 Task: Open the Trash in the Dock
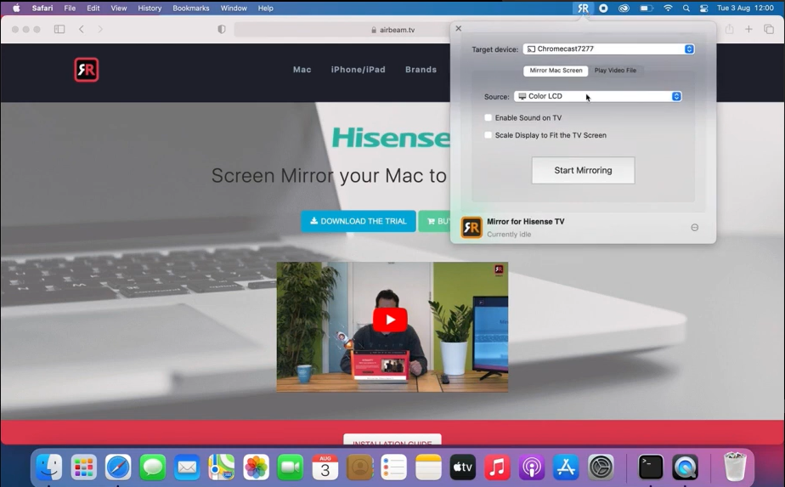pos(735,467)
